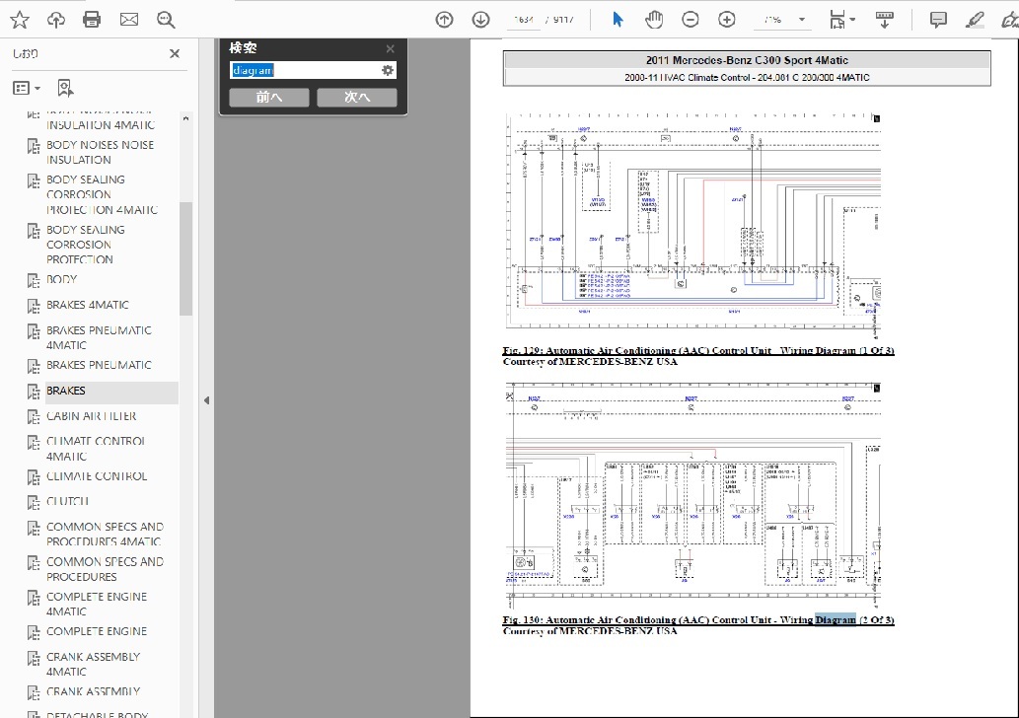Viewport: 1019px width, 718px height.
Task: Click bookmark icon beside CLIMATE CONTROL
Action: pos(34,477)
